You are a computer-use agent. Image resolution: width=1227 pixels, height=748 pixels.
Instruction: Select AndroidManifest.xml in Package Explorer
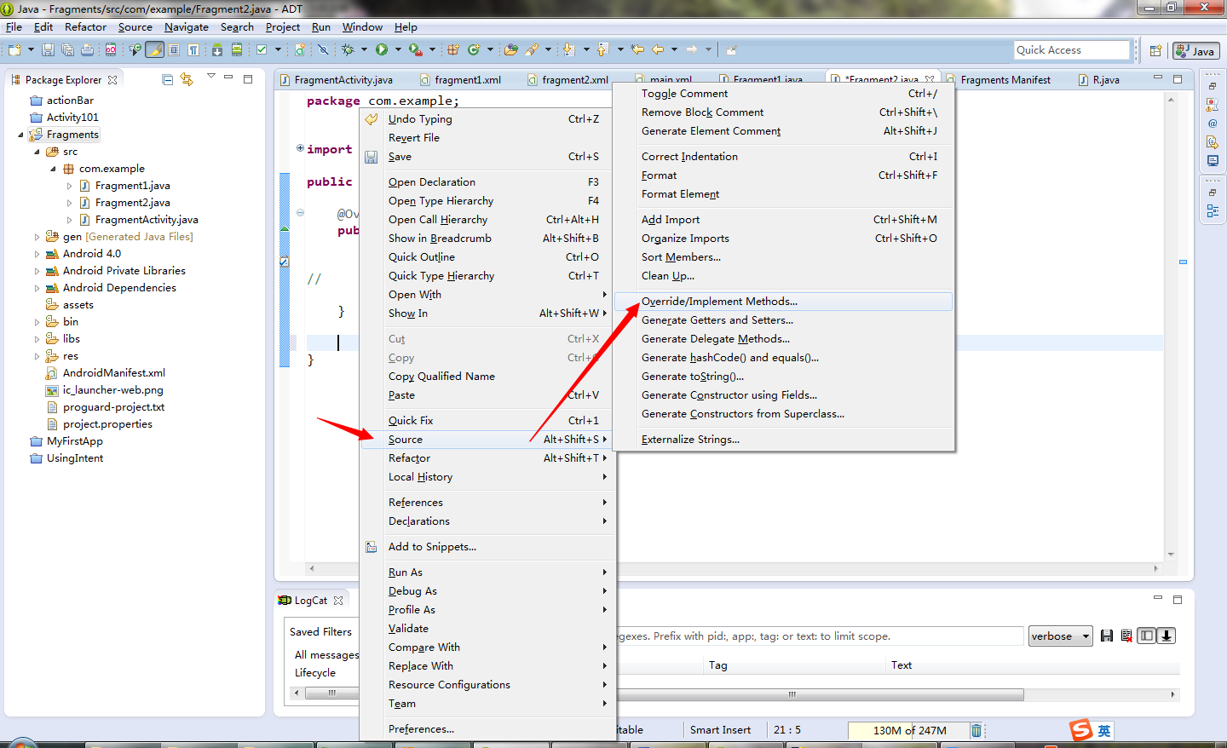pyautogui.click(x=114, y=373)
